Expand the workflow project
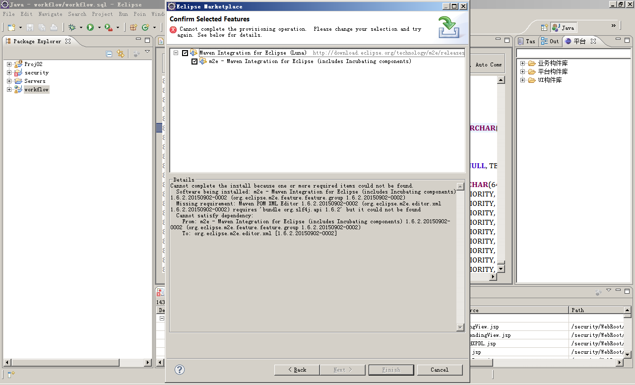The height and width of the screenshot is (385, 635). pyautogui.click(x=9, y=89)
